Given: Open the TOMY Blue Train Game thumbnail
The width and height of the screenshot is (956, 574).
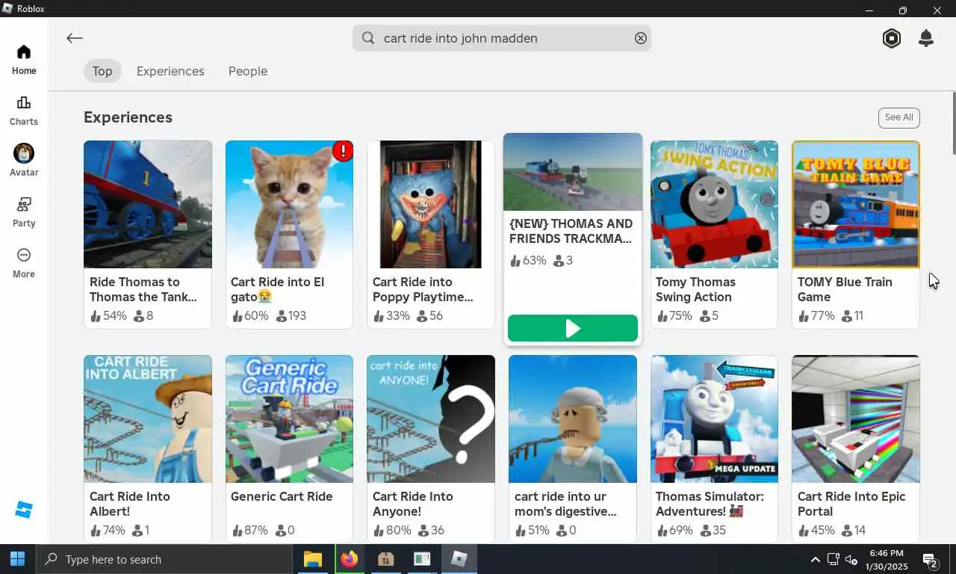Looking at the screenshot, I should (x=856, y=204).
